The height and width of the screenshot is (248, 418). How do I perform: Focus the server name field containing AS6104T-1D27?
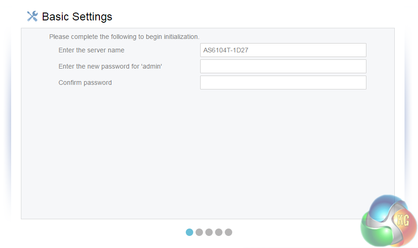283,50
